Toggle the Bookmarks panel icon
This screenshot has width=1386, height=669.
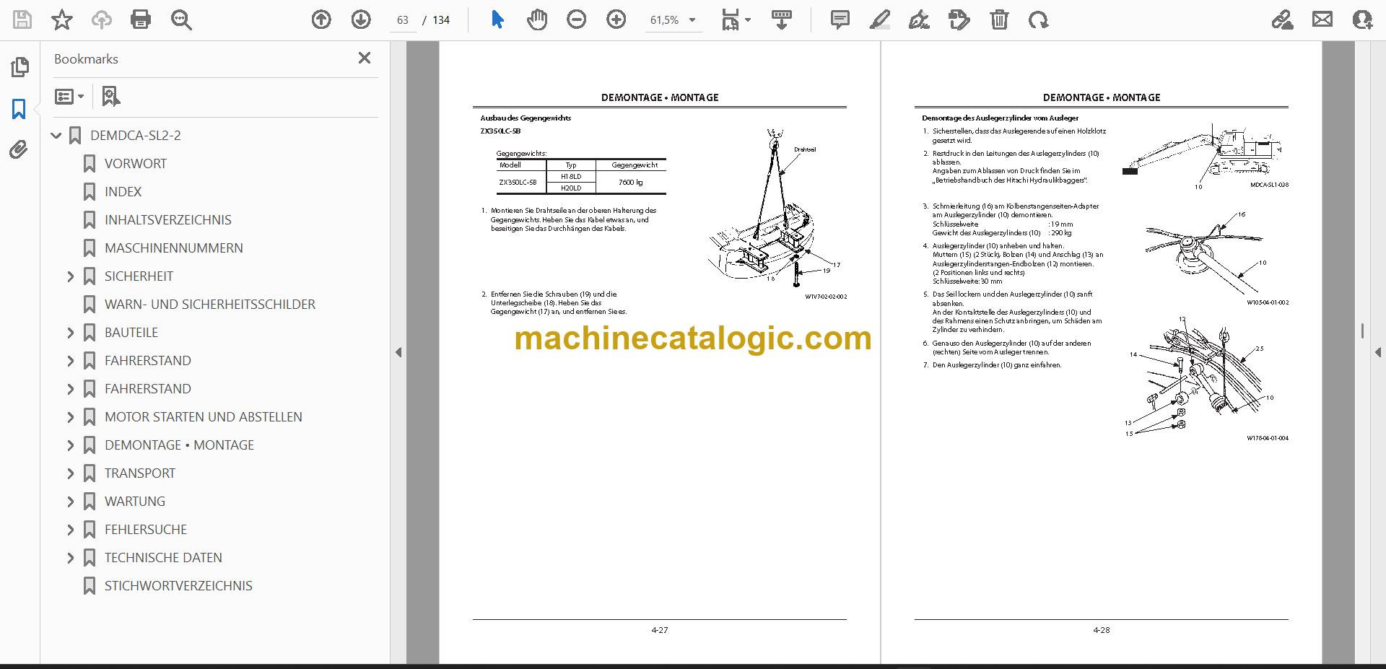19,109
